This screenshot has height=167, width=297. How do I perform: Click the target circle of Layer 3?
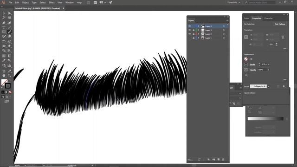[x=224, y=30]
